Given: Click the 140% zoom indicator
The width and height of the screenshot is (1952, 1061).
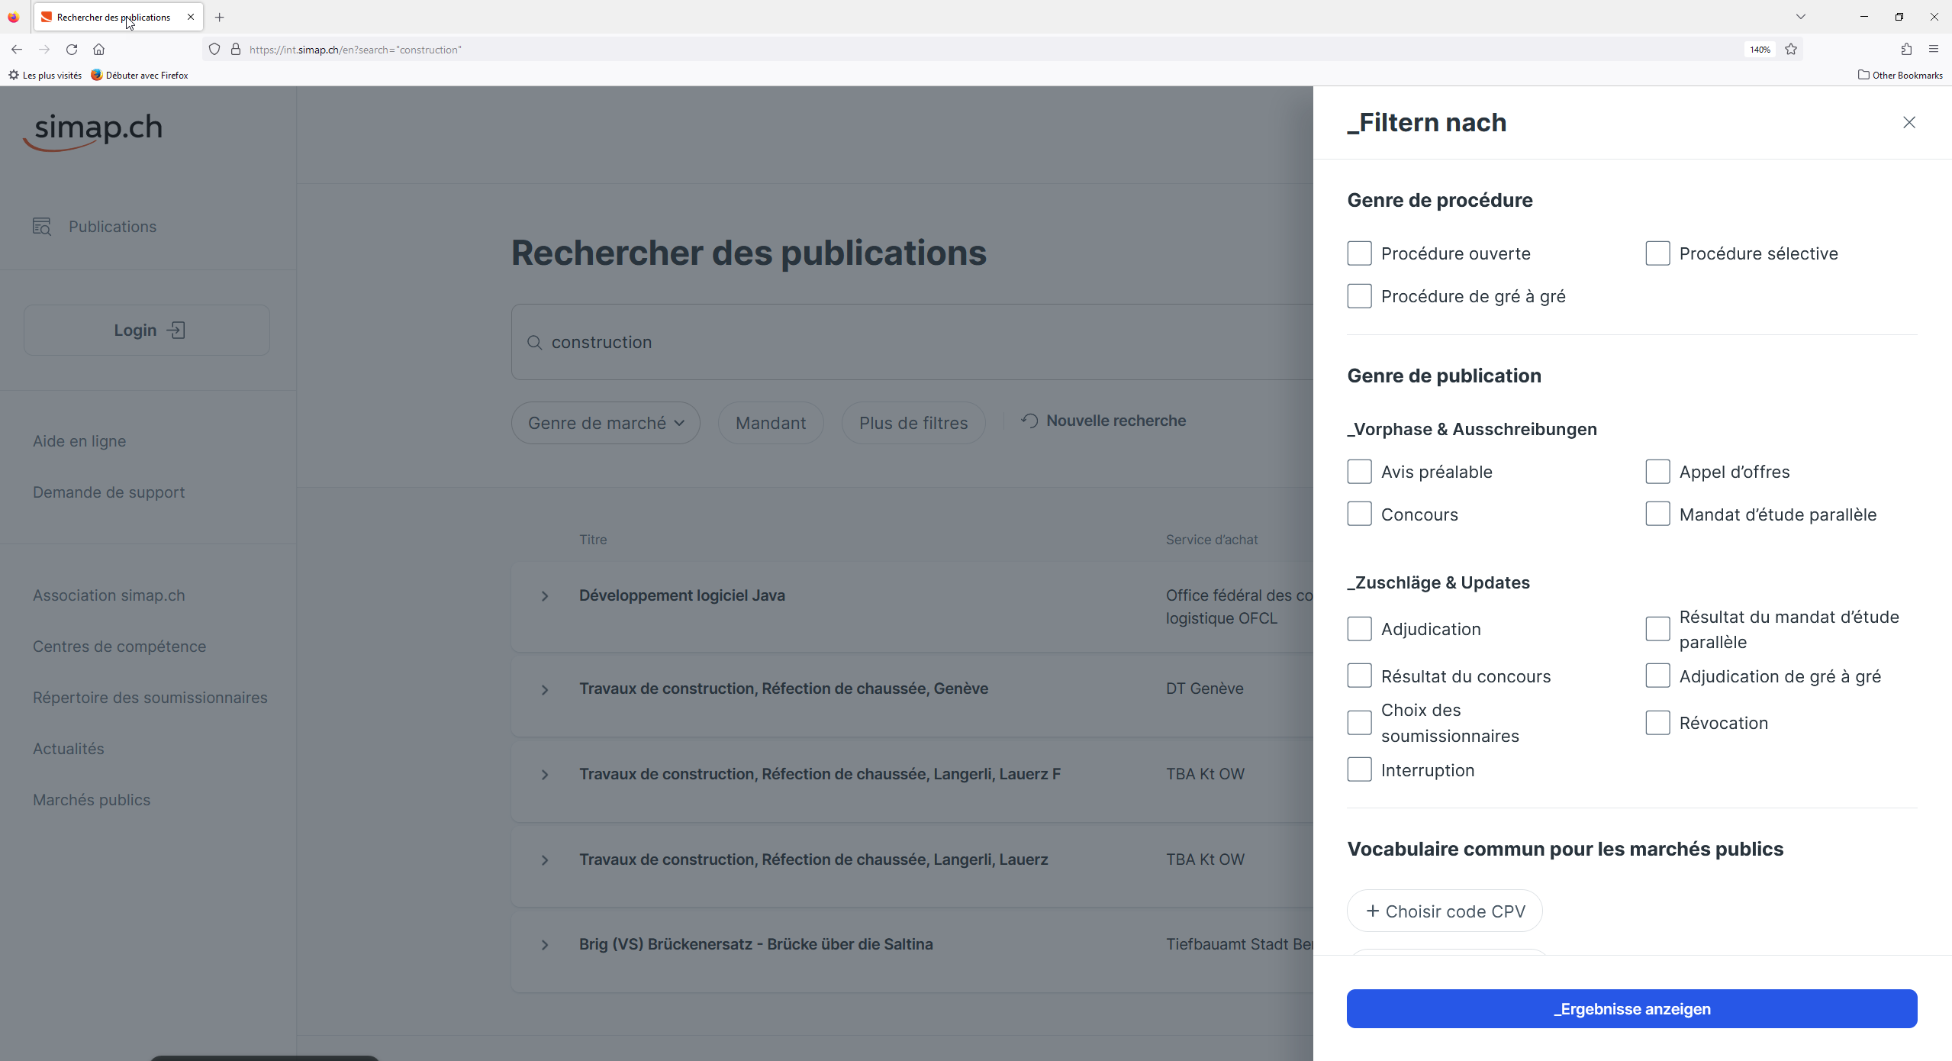Looking at the screenshot, I should [x=1760, y=50].
